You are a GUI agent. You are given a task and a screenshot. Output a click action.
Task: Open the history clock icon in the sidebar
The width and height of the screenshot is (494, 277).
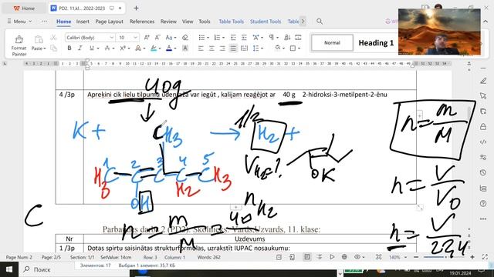[483, 172]
